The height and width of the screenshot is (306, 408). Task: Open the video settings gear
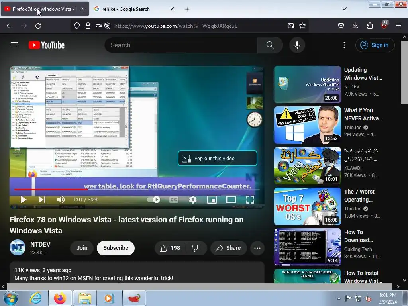tap(193, 200)
